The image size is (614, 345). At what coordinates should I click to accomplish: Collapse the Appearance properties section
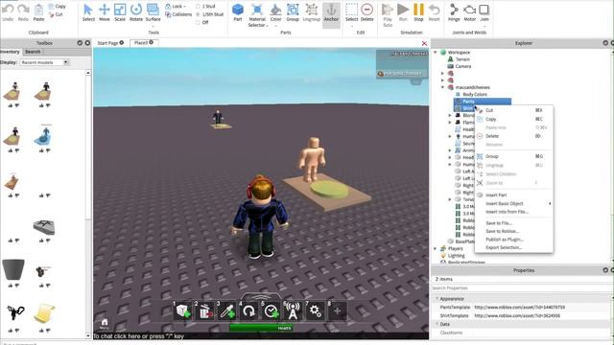point(437,298)
